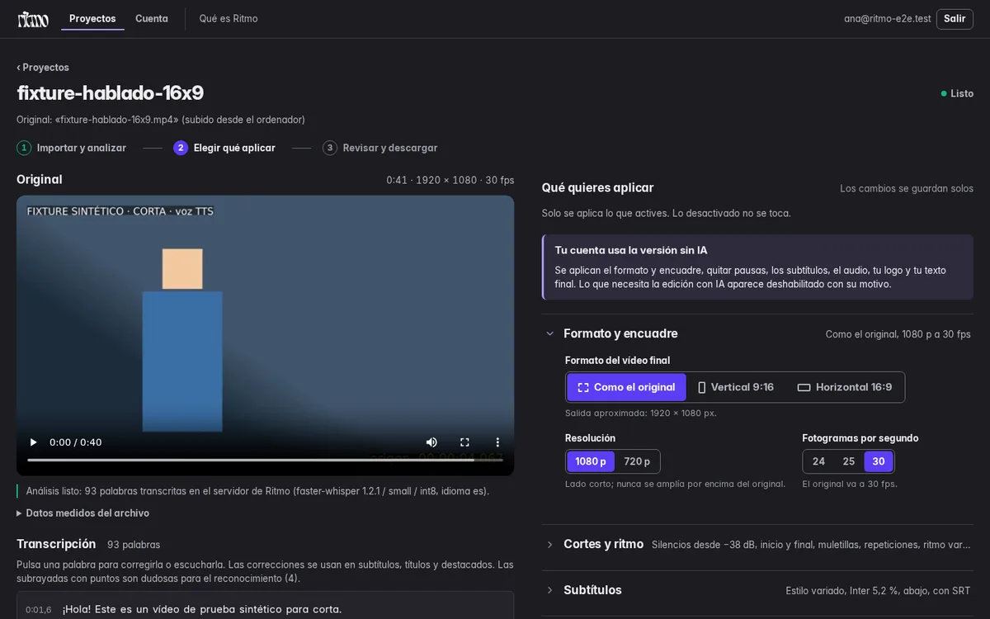The image size is (990, 619).
Task: Log out with the Salir button
Action: 955,19
